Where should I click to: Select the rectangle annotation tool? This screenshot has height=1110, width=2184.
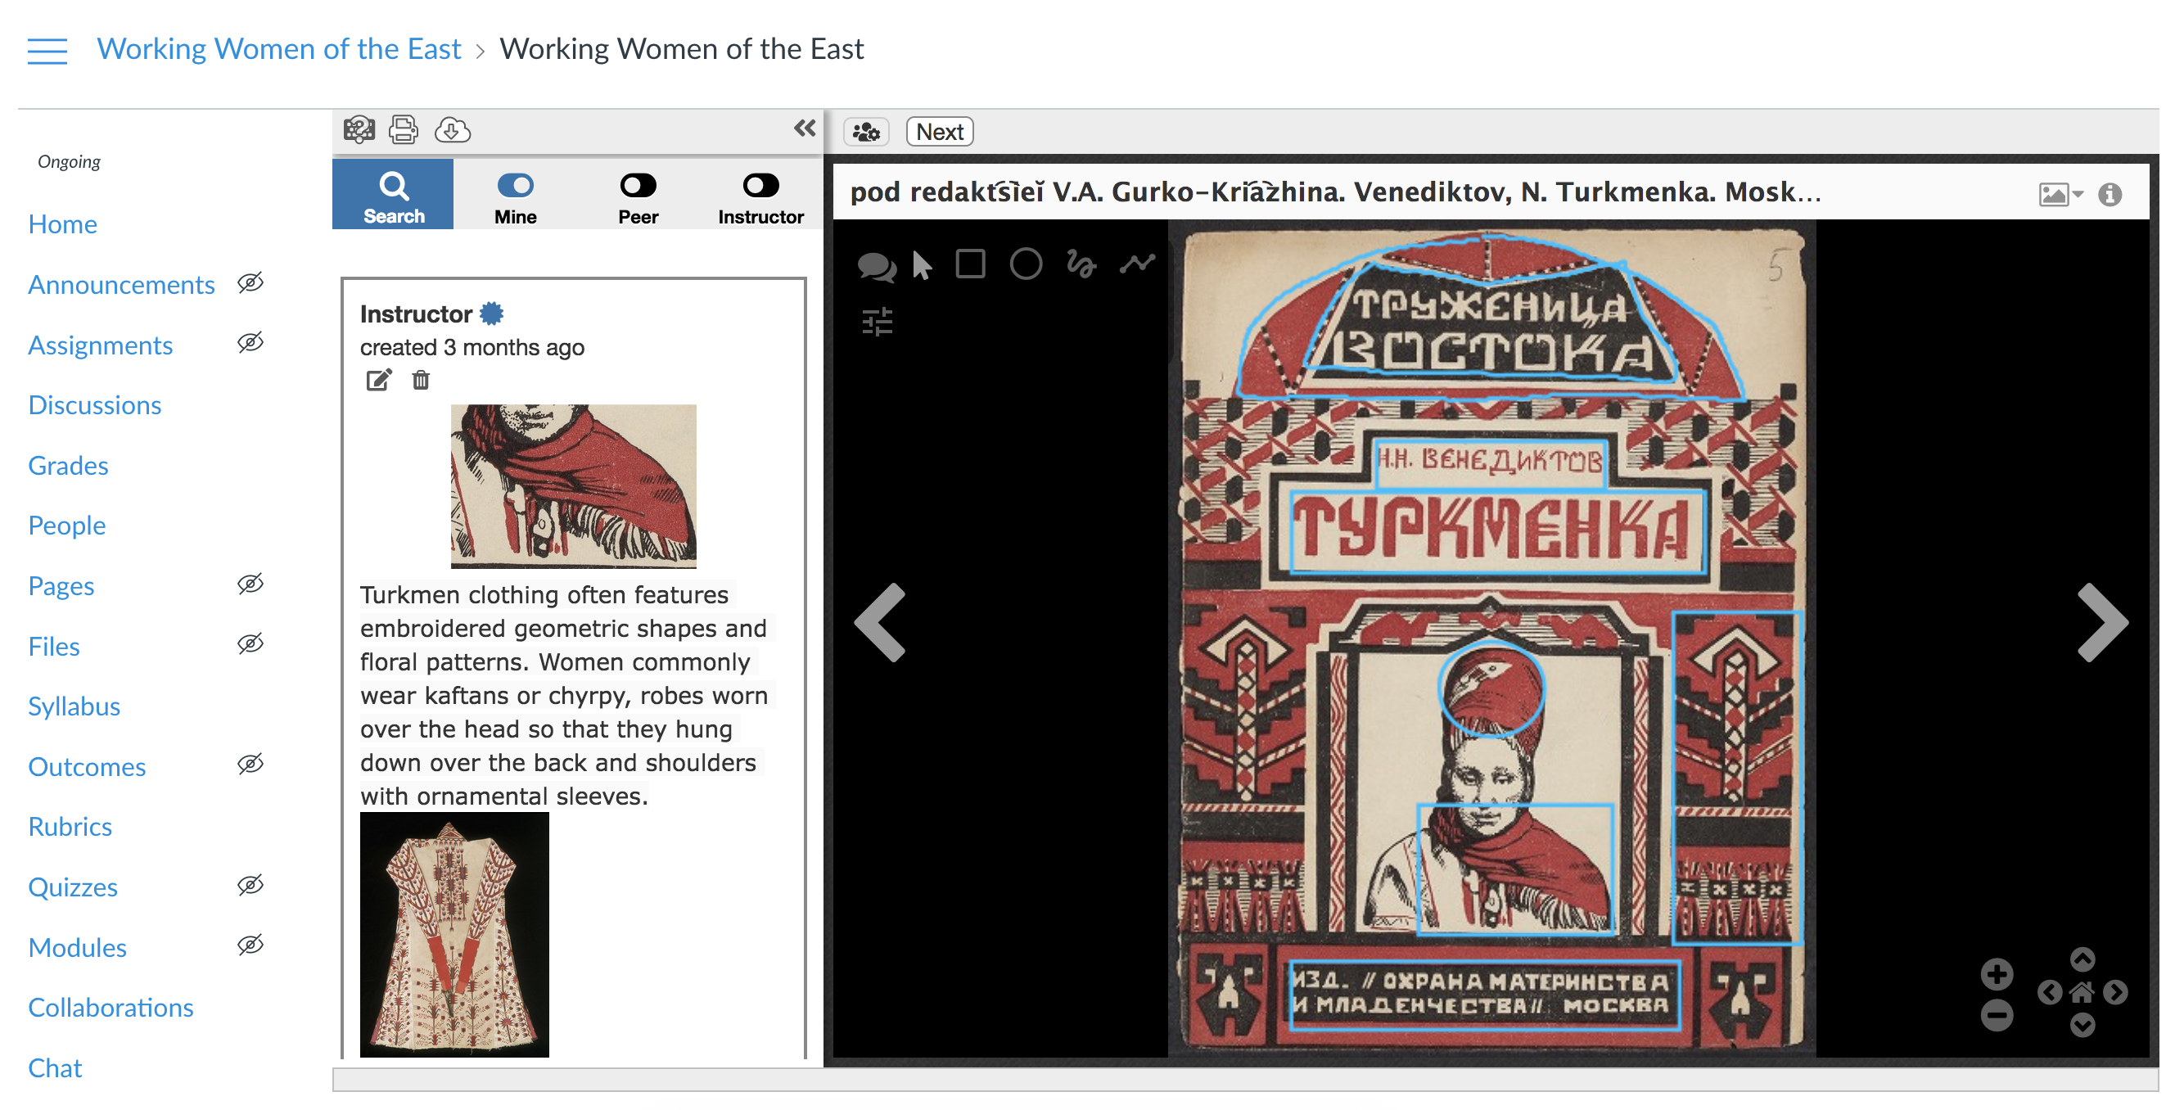970,264
